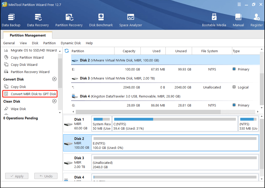The height and width of the screenshot is (188, 265).
Task: Collapse the Clean Disk section
Action: click(x=54, y=101)
